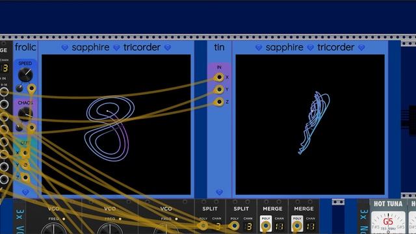Click the second VCO FREQ knob
The height and width of the screenshot is (234, 416).
pos(110,229)
